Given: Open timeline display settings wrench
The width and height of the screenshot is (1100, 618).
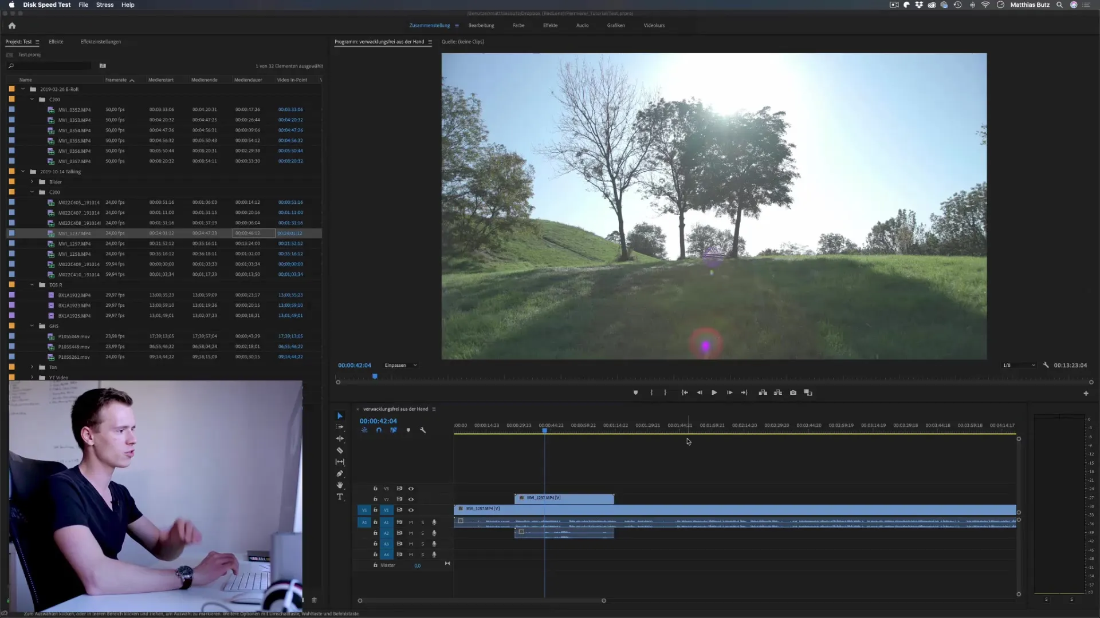Looking at the screenshot, I should point(423,430).
